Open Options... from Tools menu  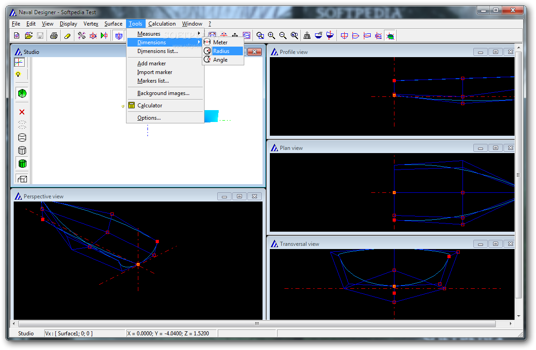click(165, 118)
